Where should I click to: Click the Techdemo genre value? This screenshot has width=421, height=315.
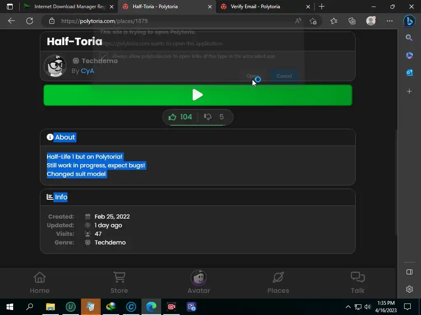click(x=110, y=242)
